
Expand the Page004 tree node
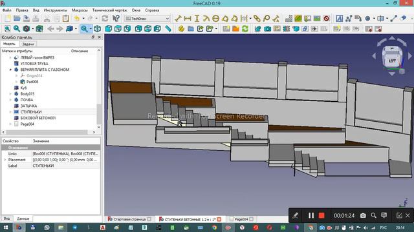click(10, 124)
